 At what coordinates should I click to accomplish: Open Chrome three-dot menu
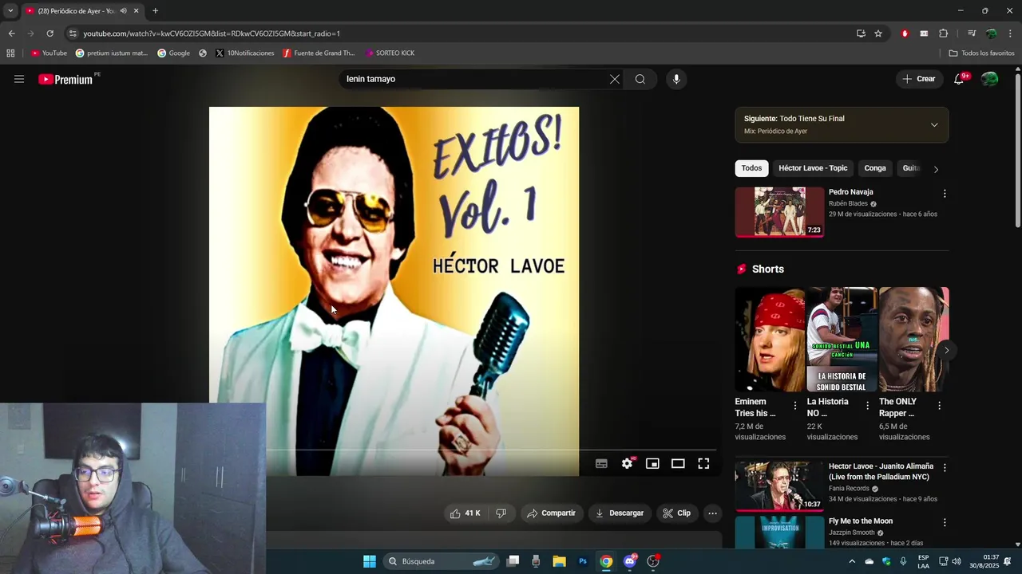tap(1011, 33)
